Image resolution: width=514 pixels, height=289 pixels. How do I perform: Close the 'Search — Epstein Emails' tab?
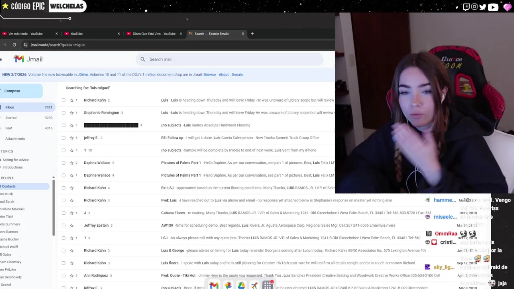pyautogui.click(x=243, y=34)
